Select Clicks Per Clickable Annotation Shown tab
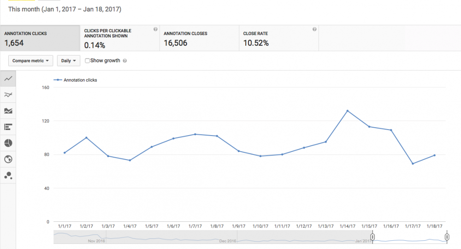Viewport: 461px width, 249px height. click(x=119, y=38)
